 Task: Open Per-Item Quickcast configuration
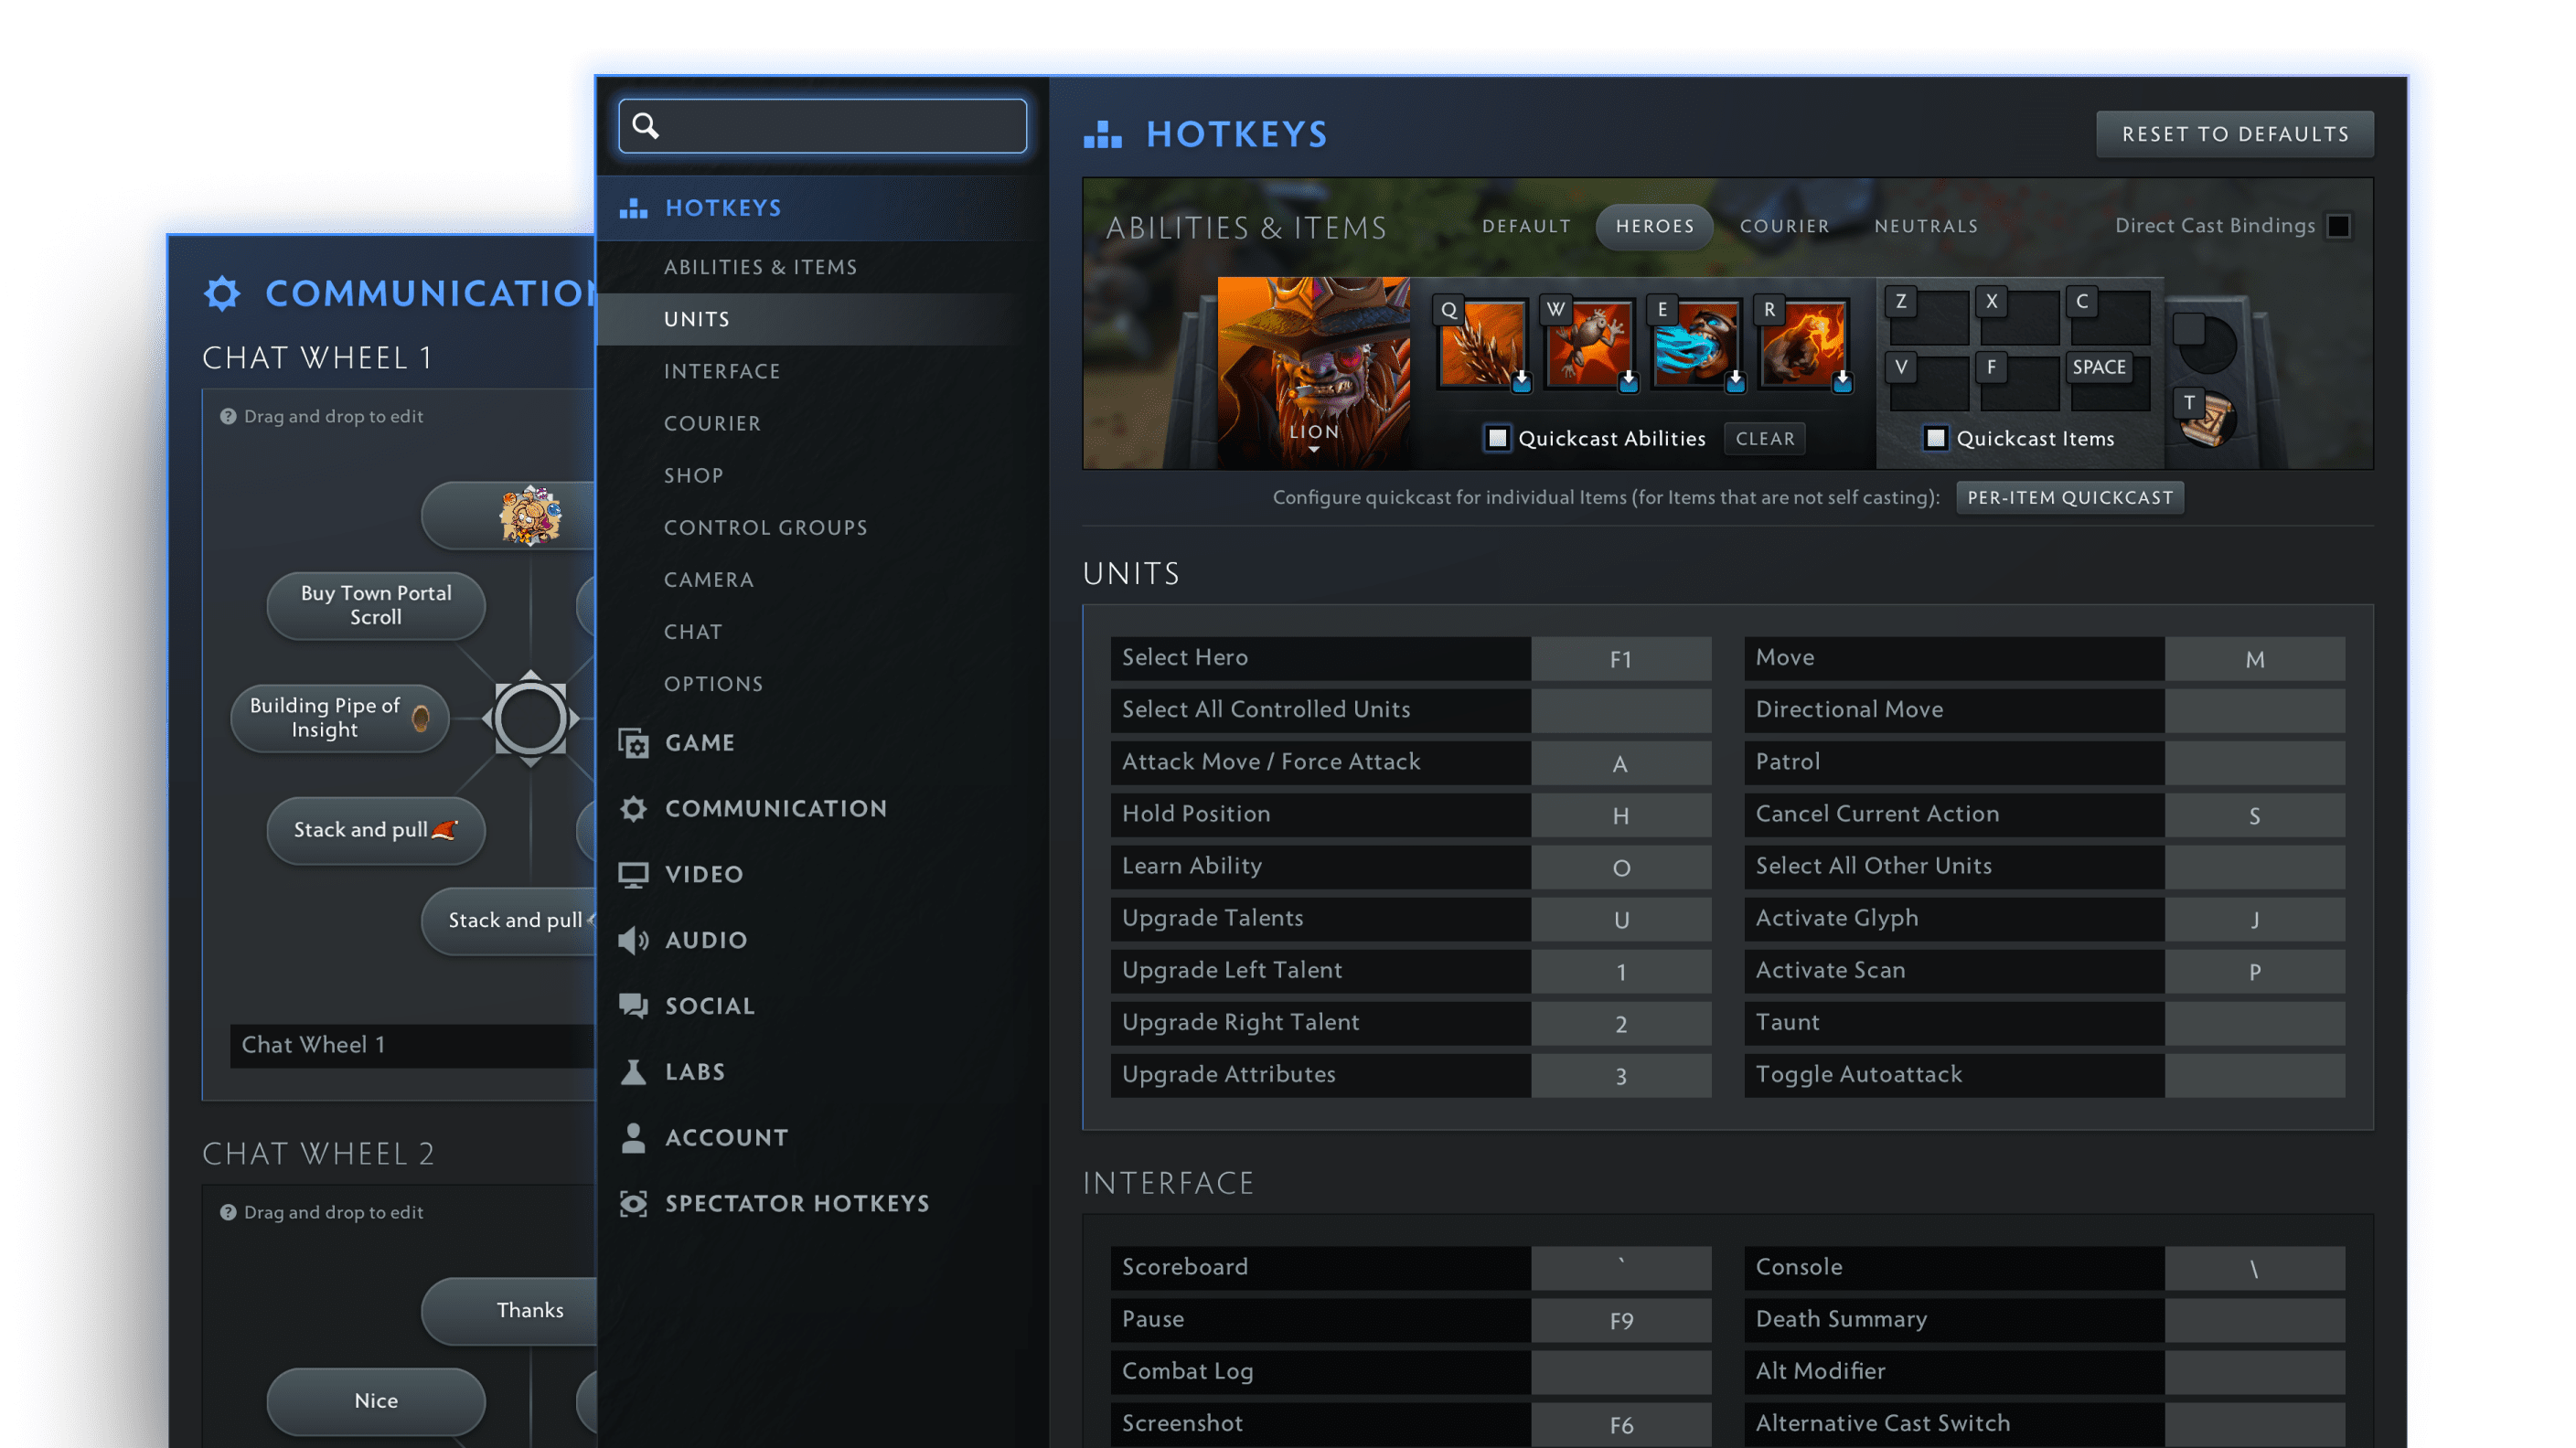(x=2069, y=497)
